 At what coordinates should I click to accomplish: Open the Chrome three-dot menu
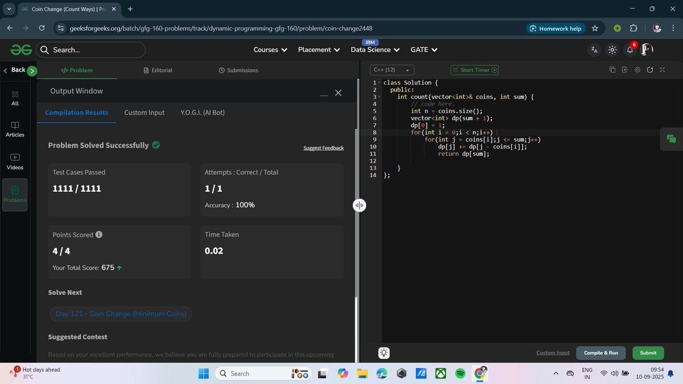pos(672,28)
